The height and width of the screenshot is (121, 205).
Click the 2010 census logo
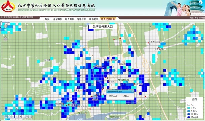click(8, 6)
